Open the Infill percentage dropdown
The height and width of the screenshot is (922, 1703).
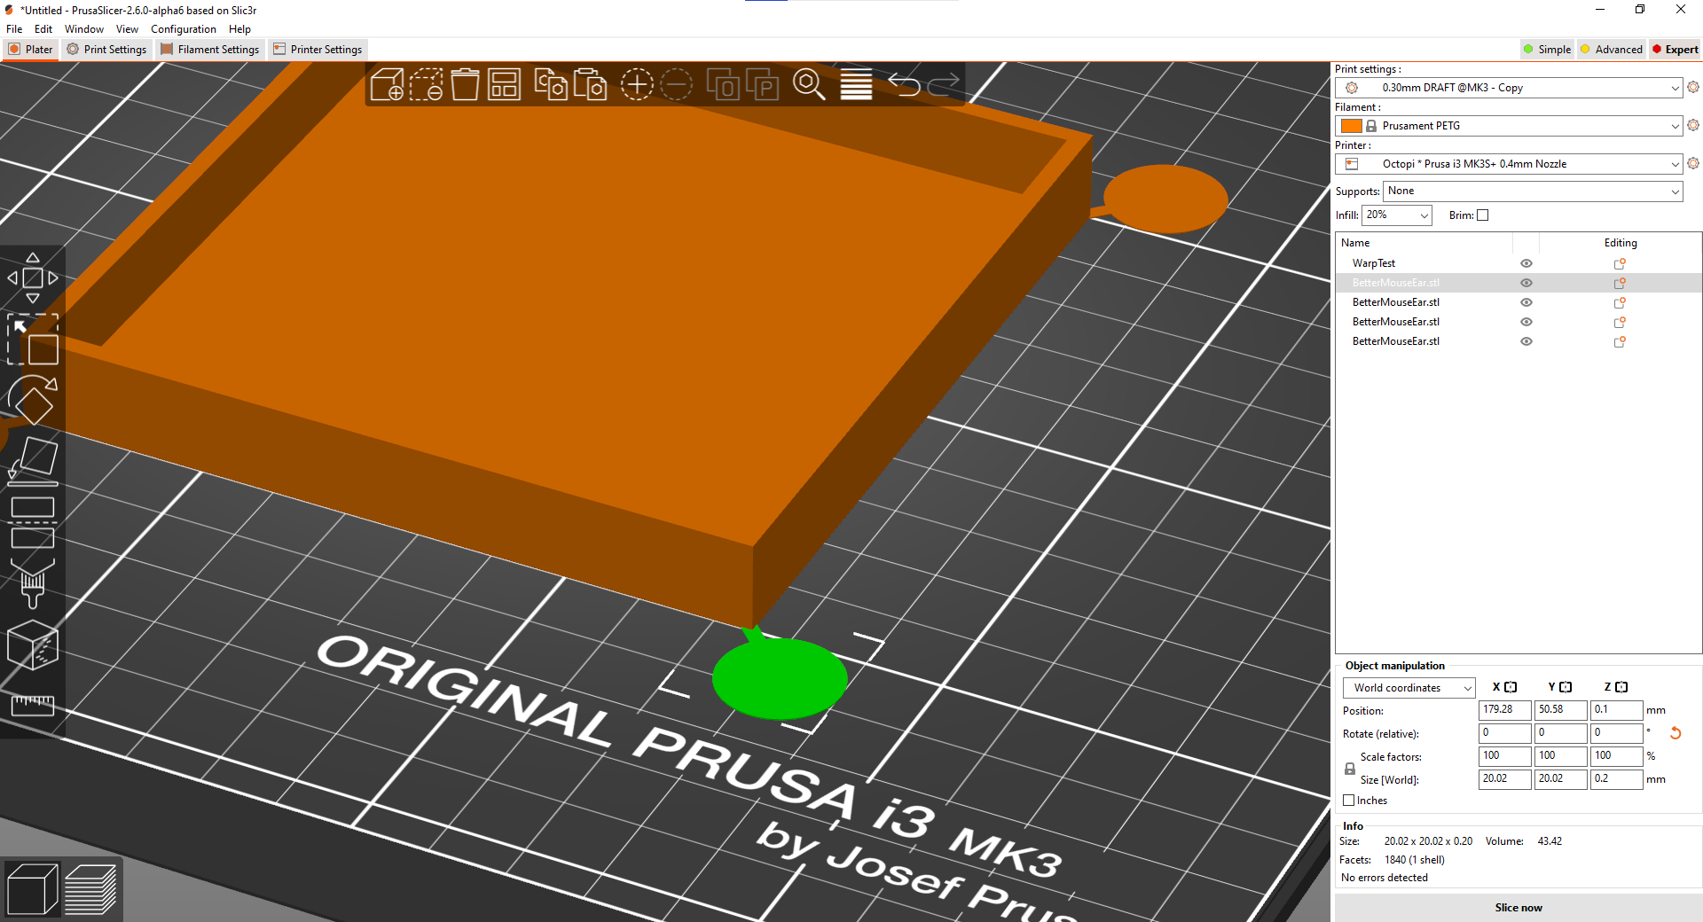click(x=1397, y=215)
